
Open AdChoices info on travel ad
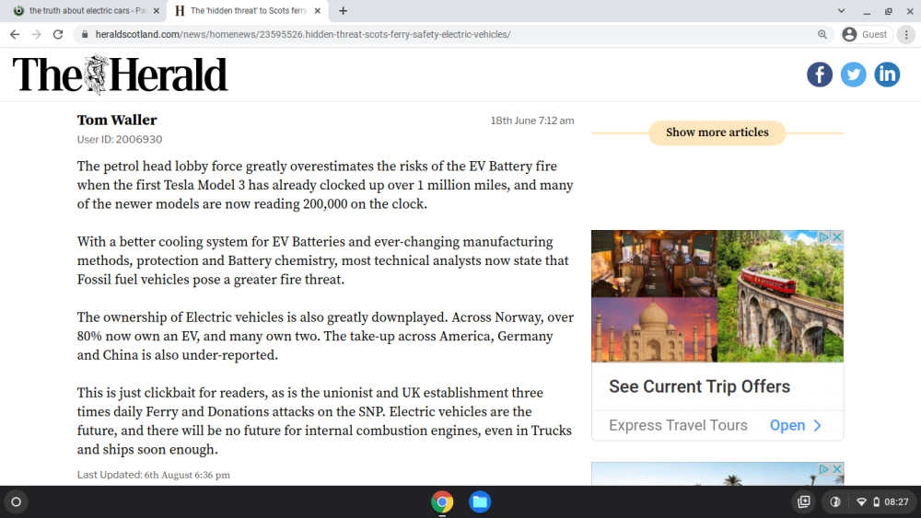[824, 237]
